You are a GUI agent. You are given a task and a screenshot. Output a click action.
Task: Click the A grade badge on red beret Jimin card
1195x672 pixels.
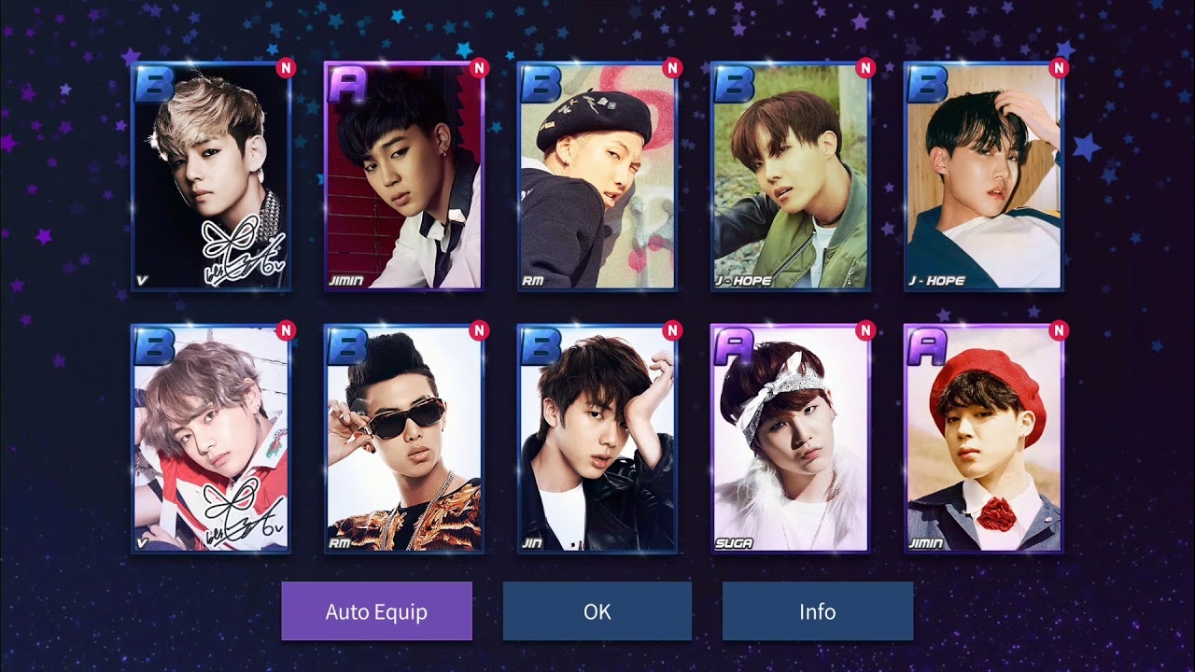(926, 347)
